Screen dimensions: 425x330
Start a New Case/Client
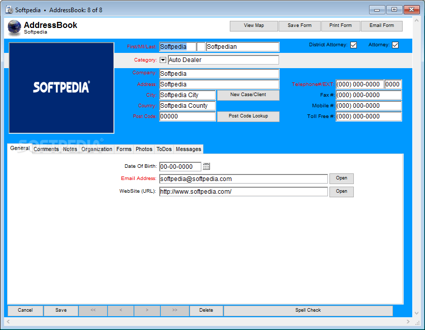pos(248,95)
